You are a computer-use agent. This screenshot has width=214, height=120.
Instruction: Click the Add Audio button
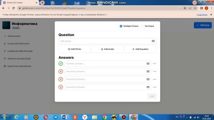coord(107,49)
